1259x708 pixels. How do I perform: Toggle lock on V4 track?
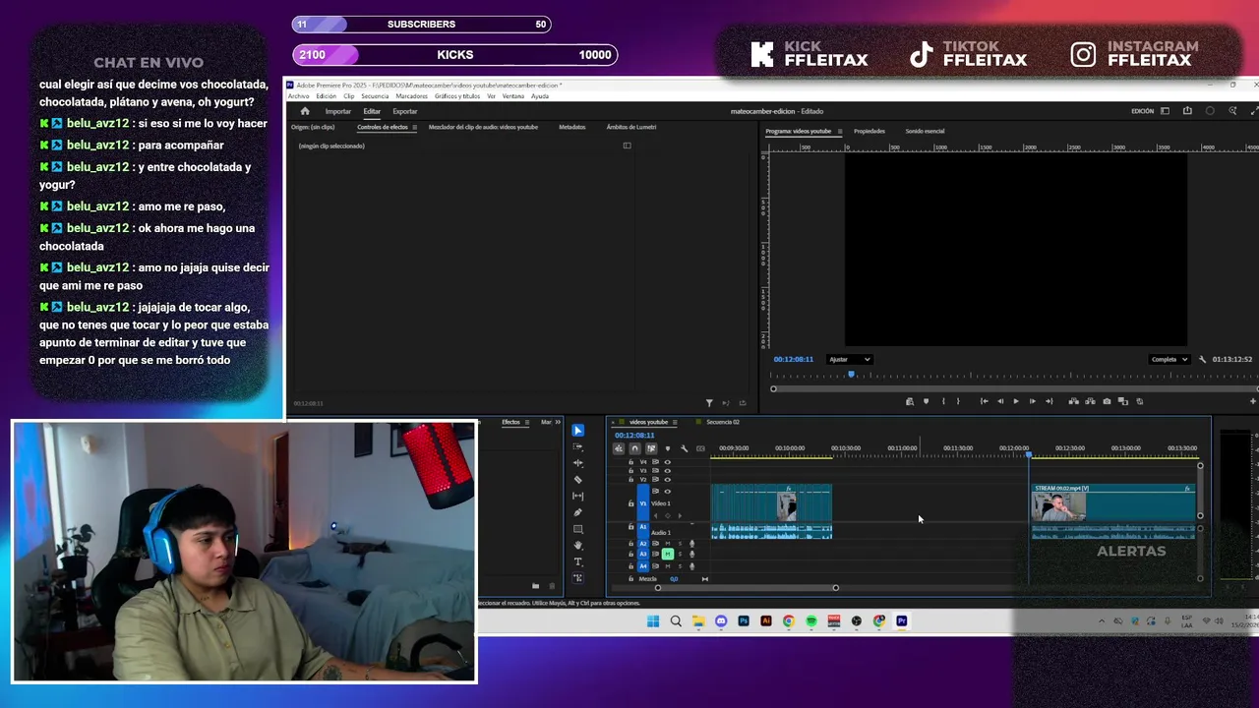(630, 462)
